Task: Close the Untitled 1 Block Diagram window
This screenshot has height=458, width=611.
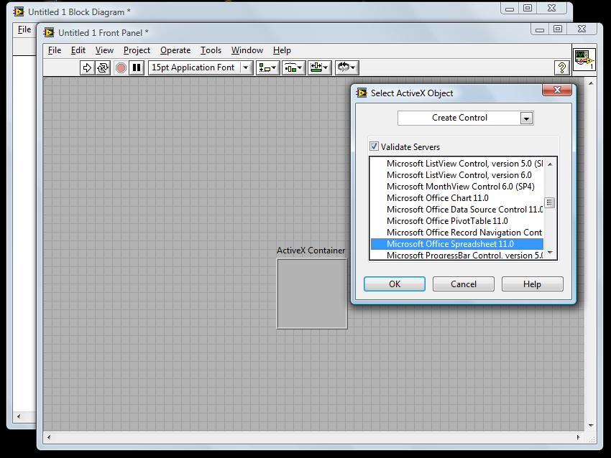Action: 551,9
